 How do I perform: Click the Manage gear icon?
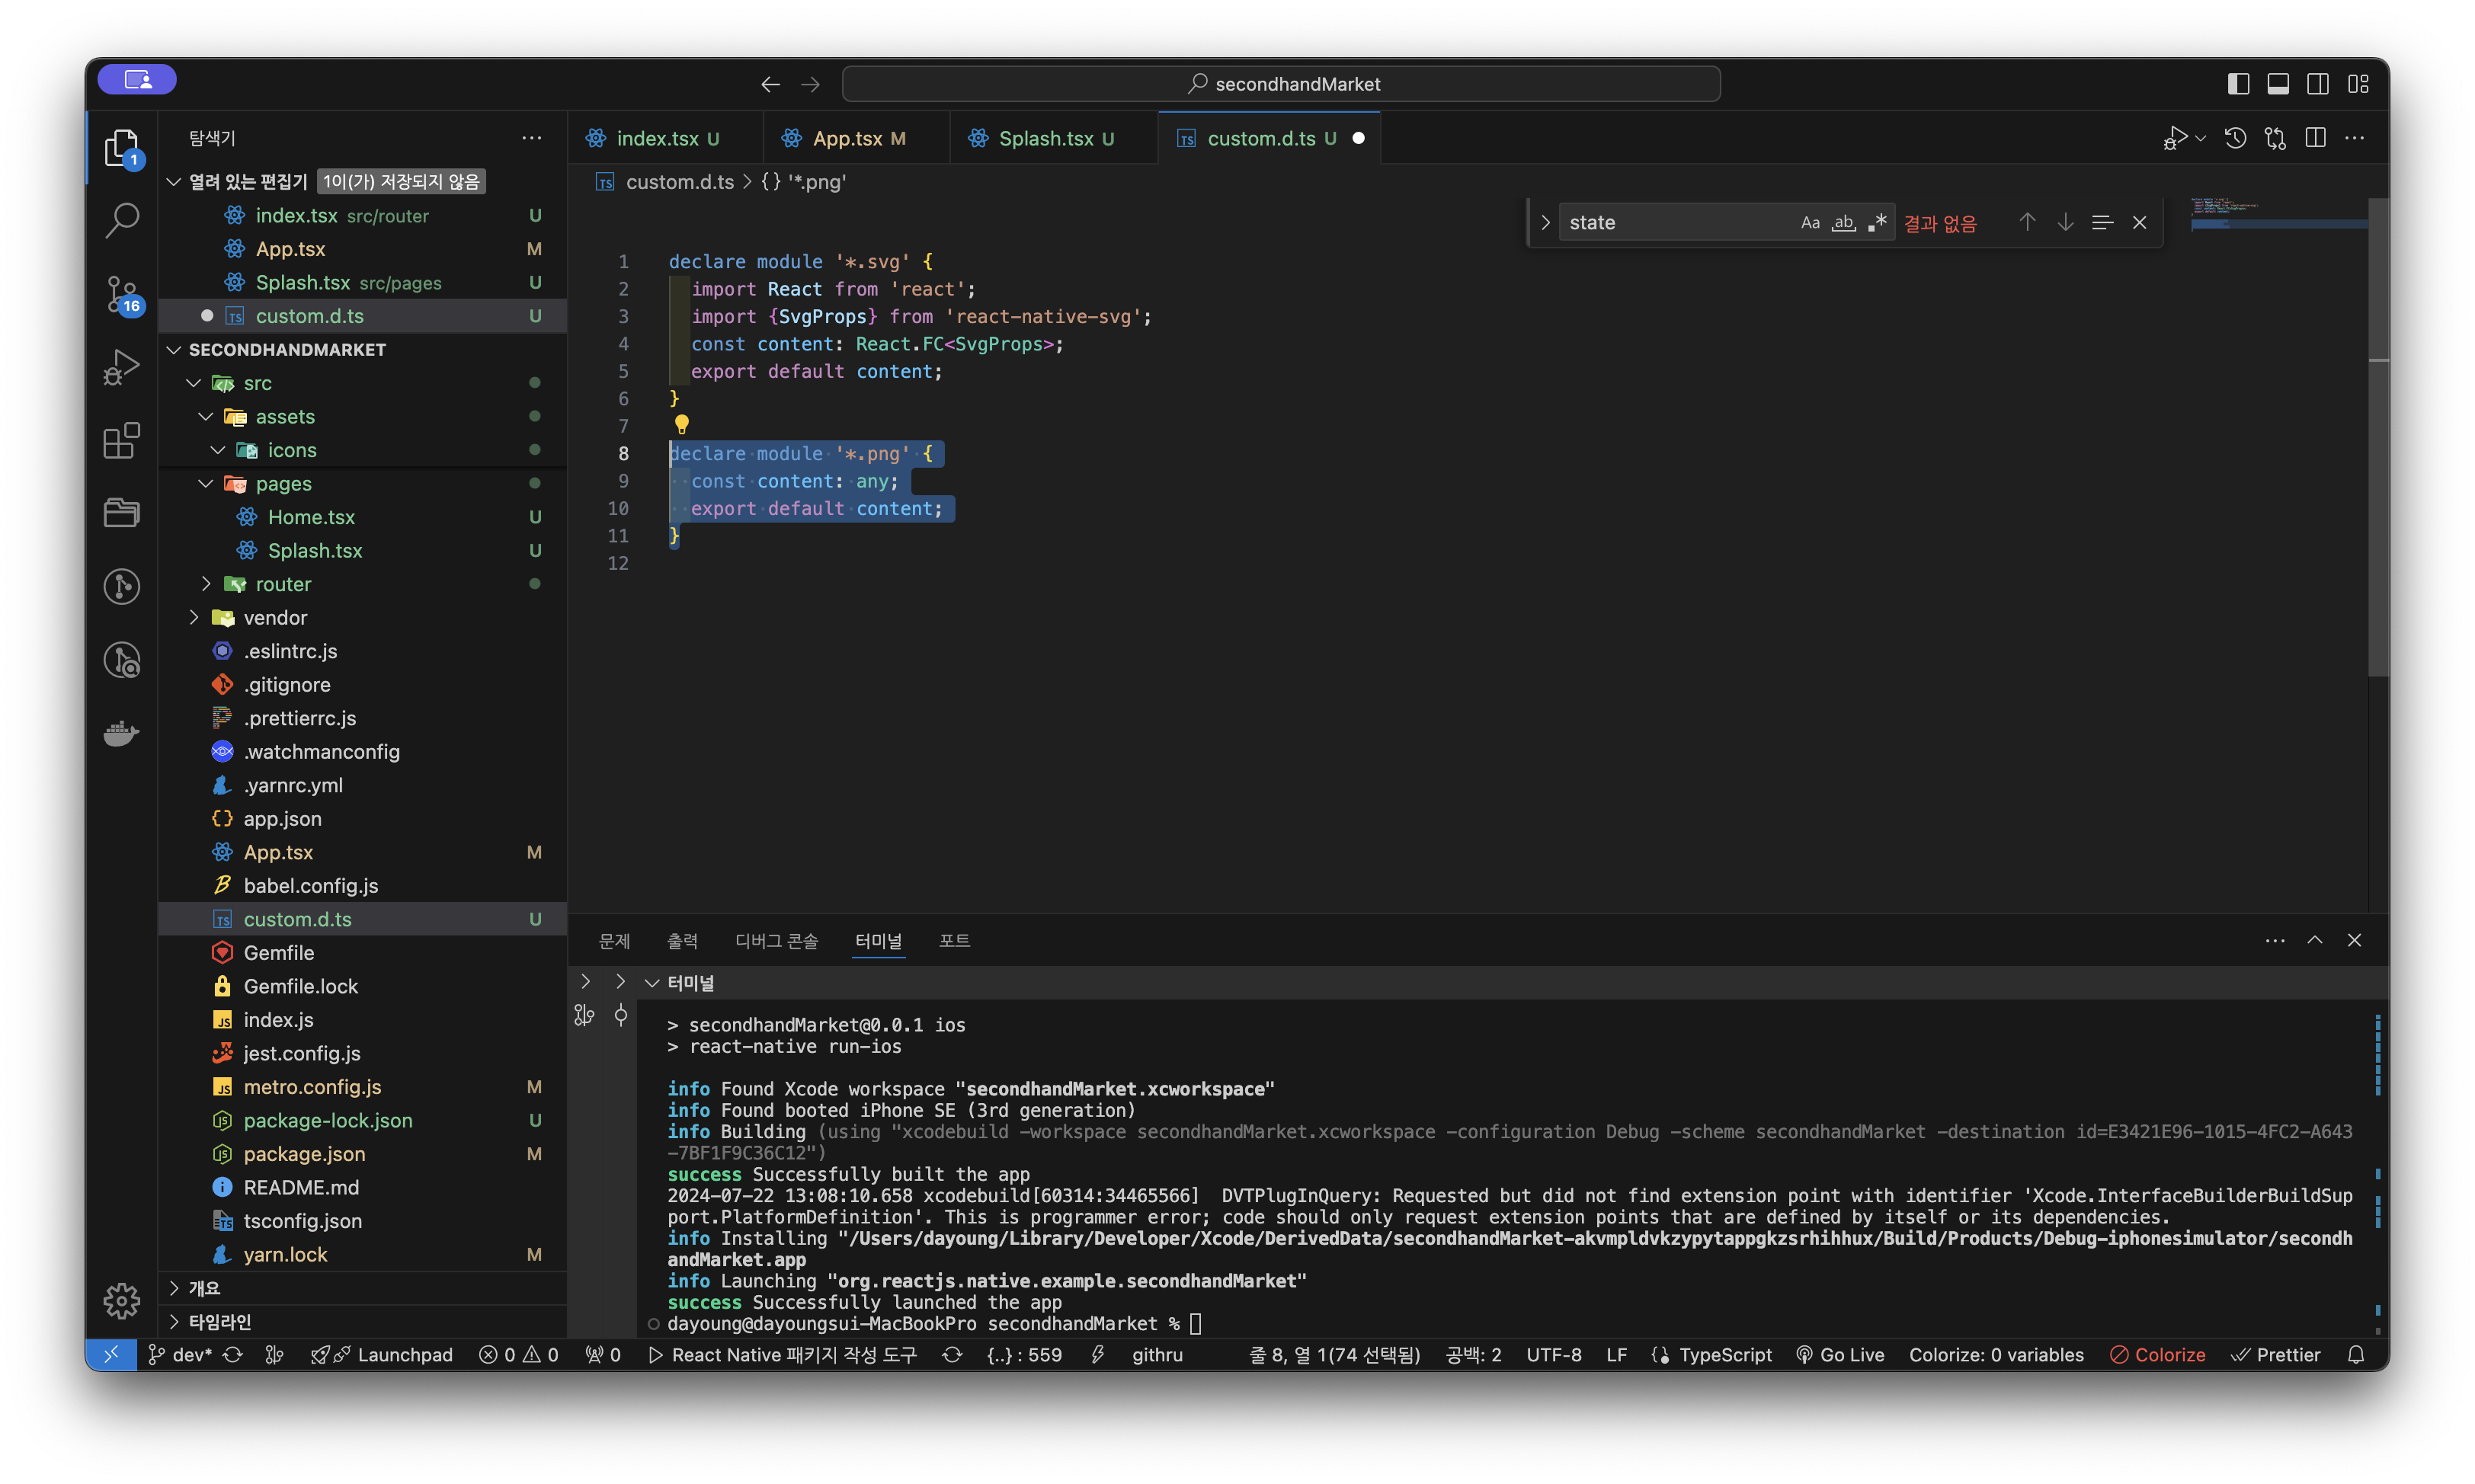121,1300
